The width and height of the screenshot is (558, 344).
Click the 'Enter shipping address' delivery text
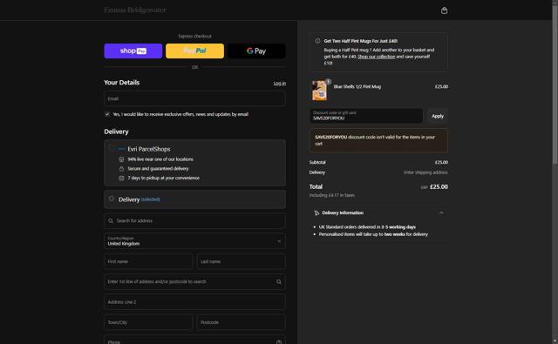click(425, 172)
